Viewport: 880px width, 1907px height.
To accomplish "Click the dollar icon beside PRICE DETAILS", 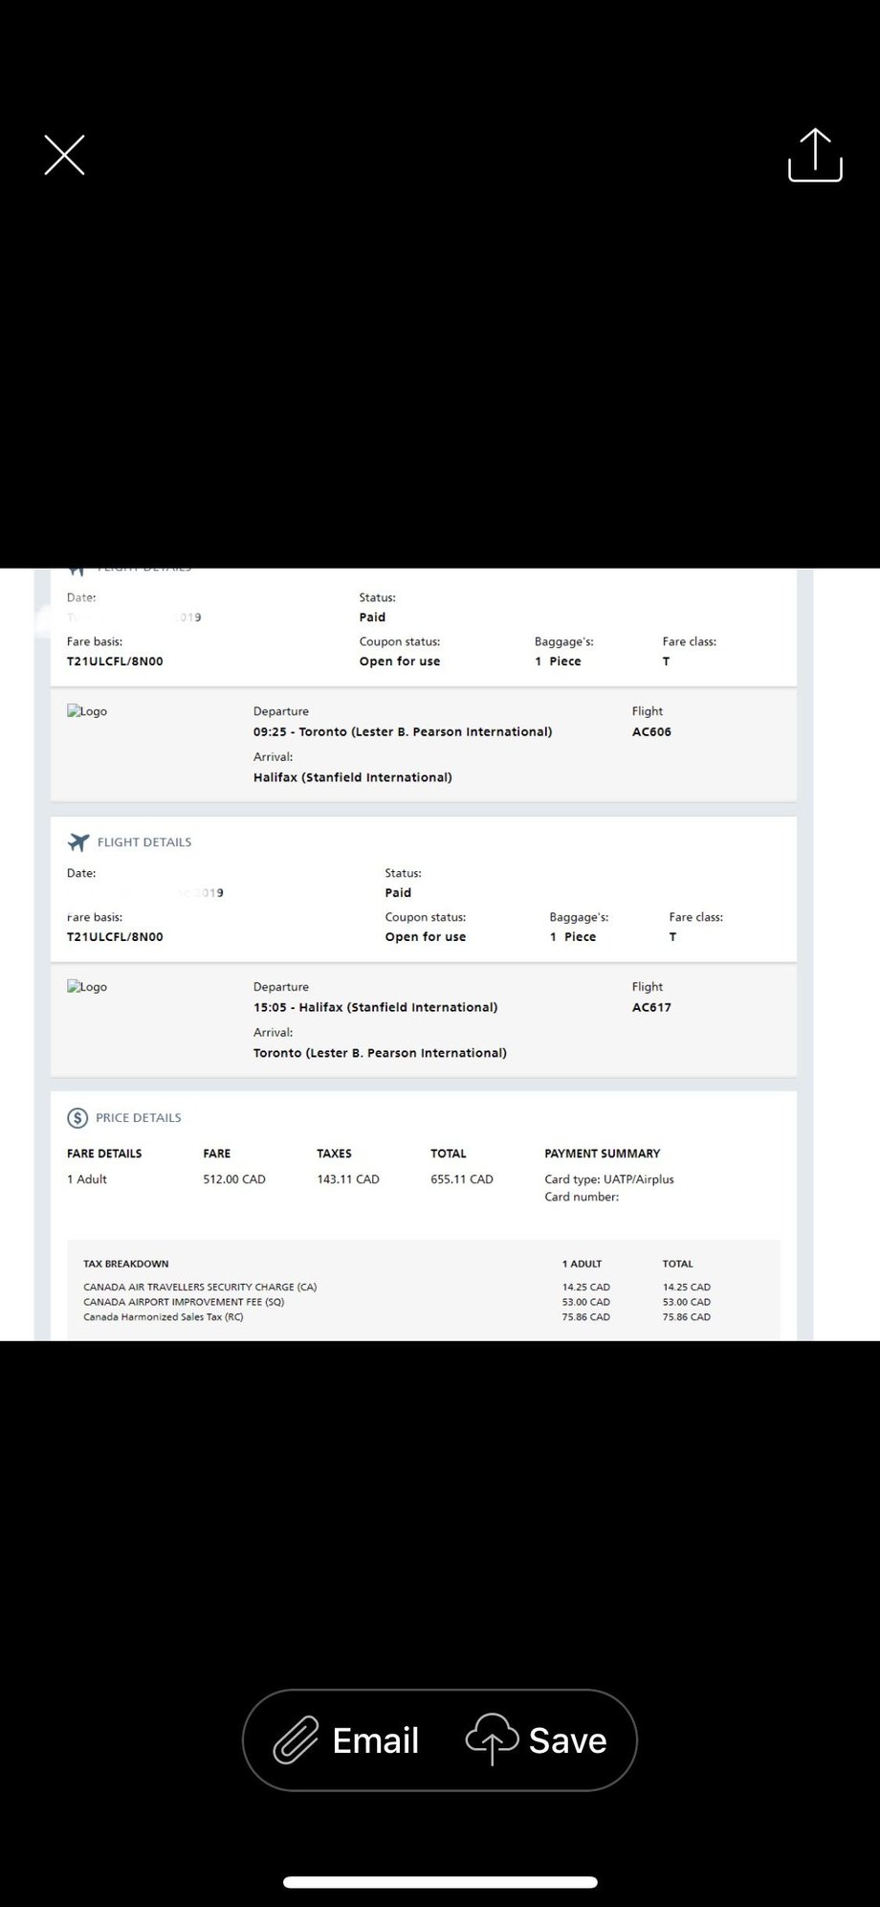I will (77, 1117).
